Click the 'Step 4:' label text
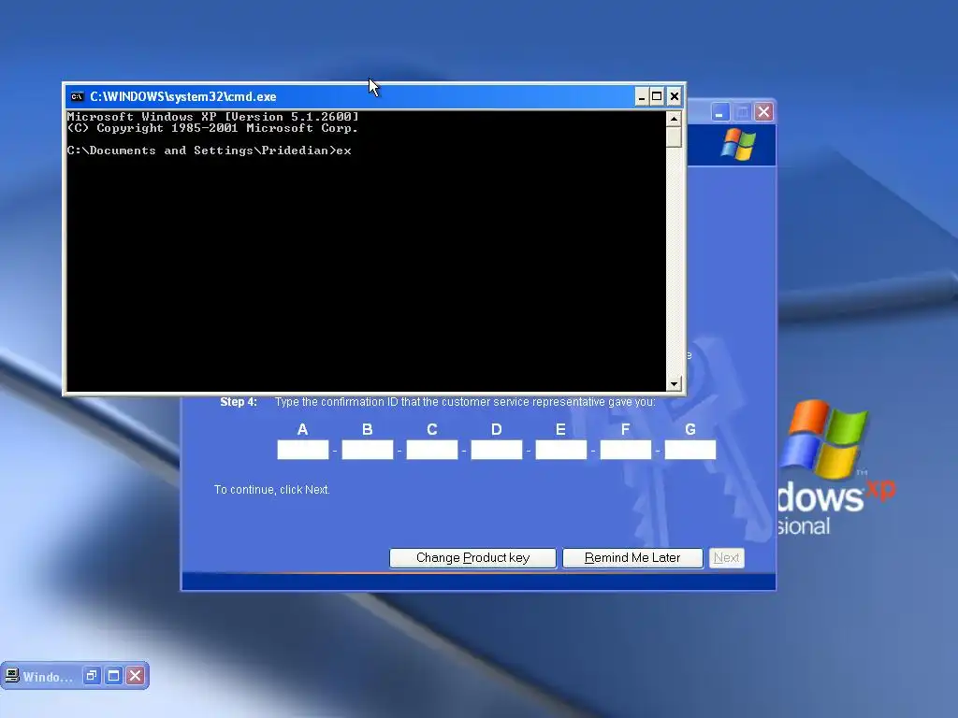 tap(239, 402)
